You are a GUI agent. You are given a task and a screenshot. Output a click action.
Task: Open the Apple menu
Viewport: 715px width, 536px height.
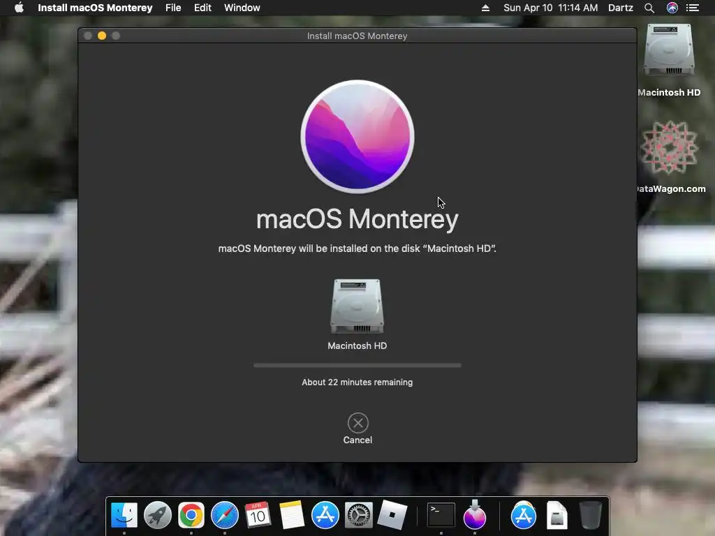pos(19,8)
